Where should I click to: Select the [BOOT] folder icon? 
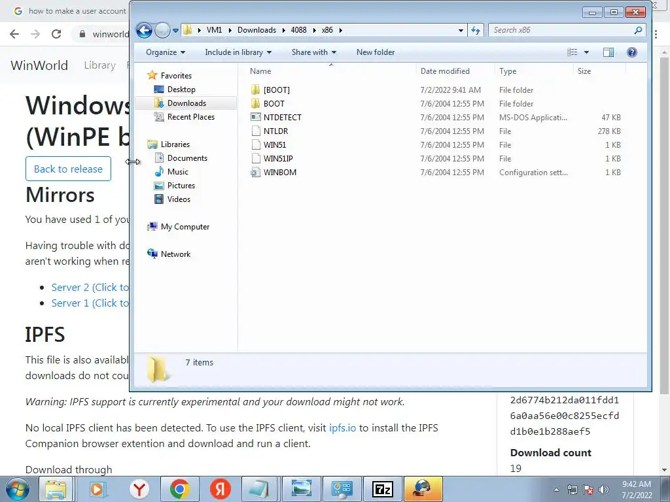(256, 90)
